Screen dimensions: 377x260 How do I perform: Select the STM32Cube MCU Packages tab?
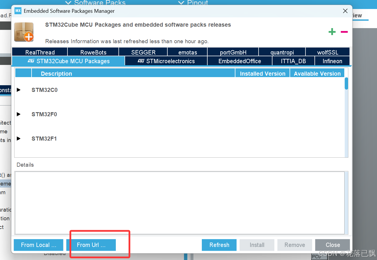click(x=69, y=61)
